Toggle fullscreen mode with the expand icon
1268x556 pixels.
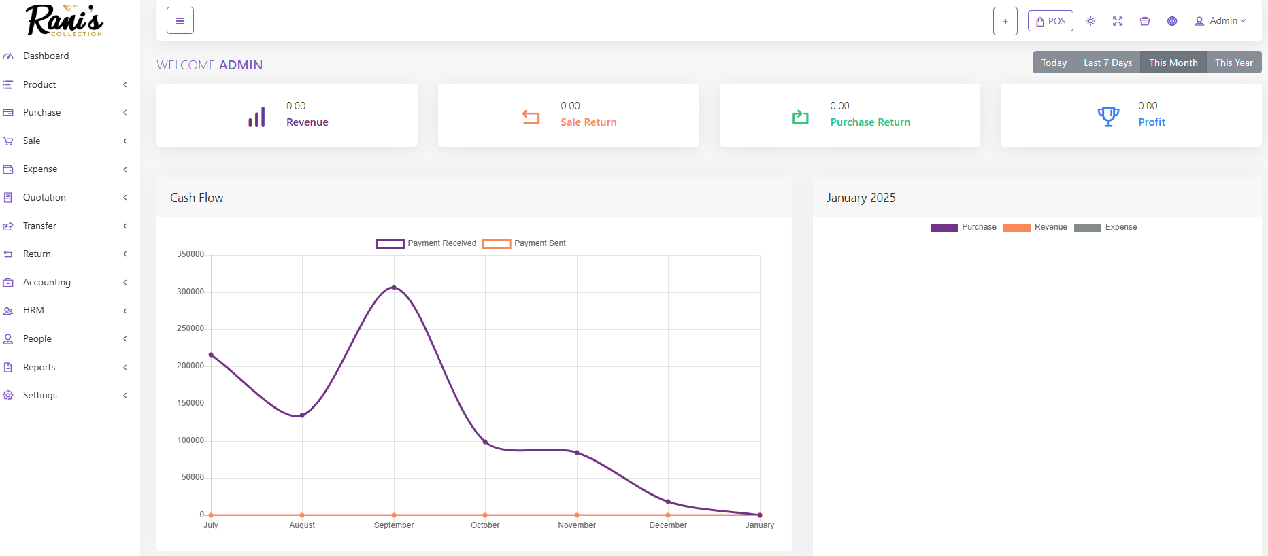1118,21
